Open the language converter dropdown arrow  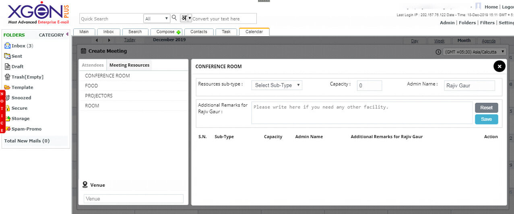(x=190, y=18)
